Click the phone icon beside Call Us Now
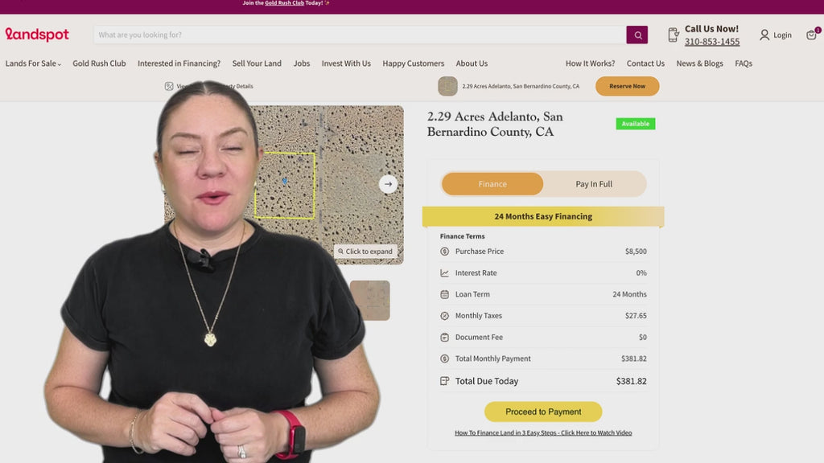This screenshot has width=824, height=463. point(674,35)
